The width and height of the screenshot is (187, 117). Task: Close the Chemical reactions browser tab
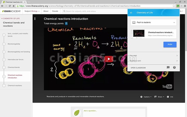point(25,2)
